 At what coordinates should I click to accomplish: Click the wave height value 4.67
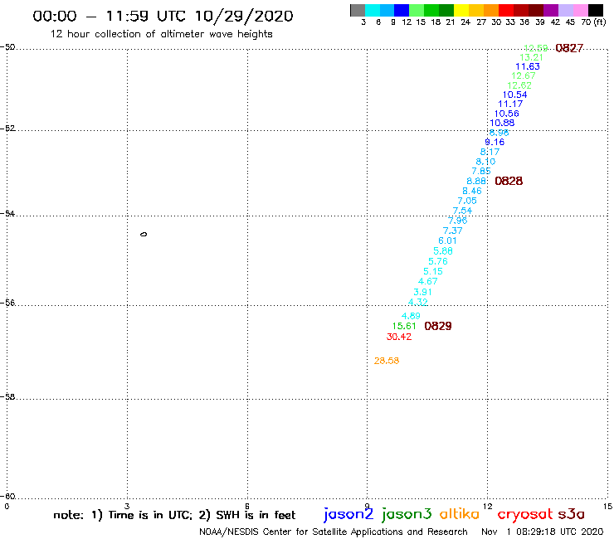pos(428,281)
